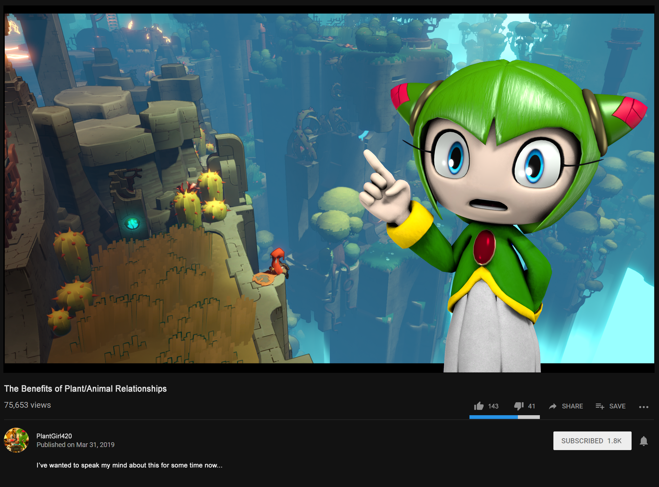Toggle the notification bell for this channel
Screen dimensions: 659x487
643,441
